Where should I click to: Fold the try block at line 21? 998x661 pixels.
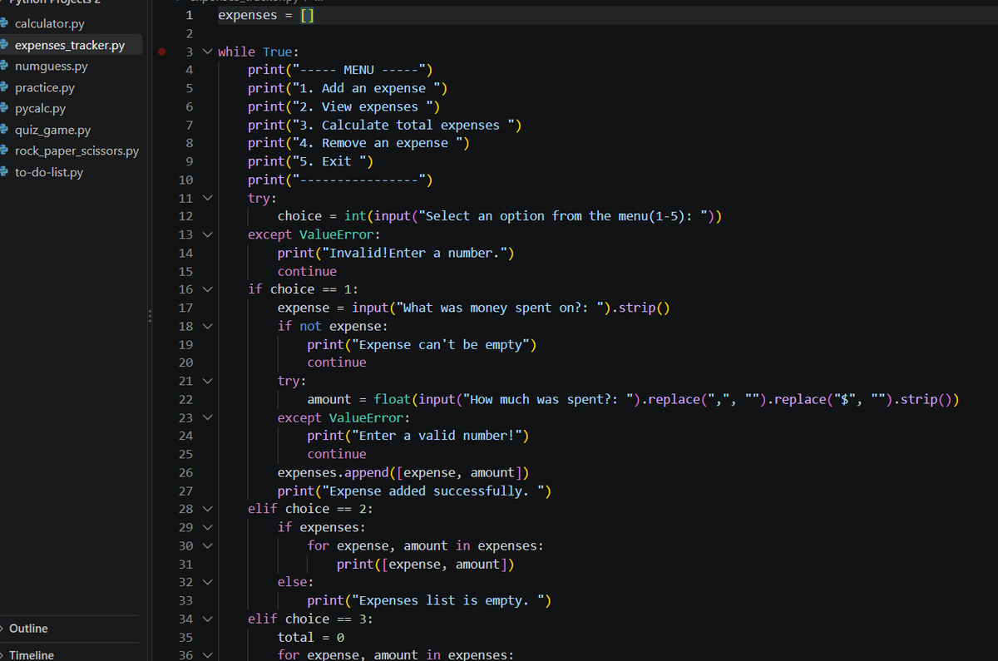(206, 381)
